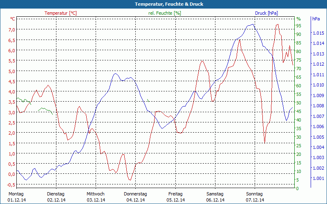
Task: Click the '25' humidity axis value
Action: (299, 146)
